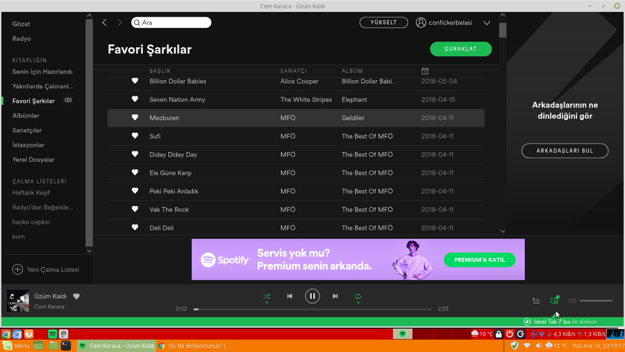
Task: Sort tracks by the SANATÇI column header
Action: (293, 71)
